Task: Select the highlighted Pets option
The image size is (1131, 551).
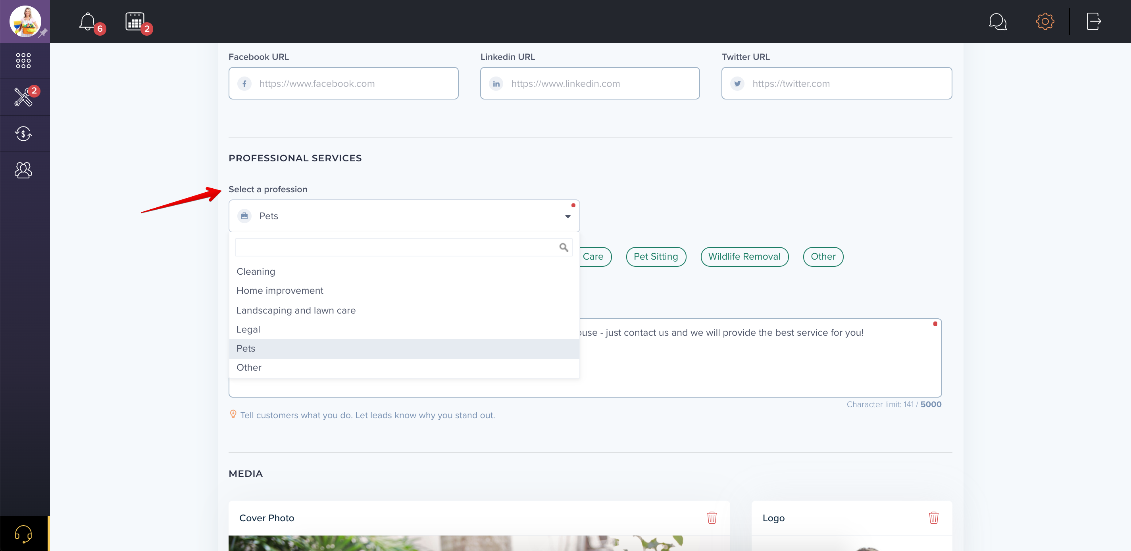Action: click(404, 349)
